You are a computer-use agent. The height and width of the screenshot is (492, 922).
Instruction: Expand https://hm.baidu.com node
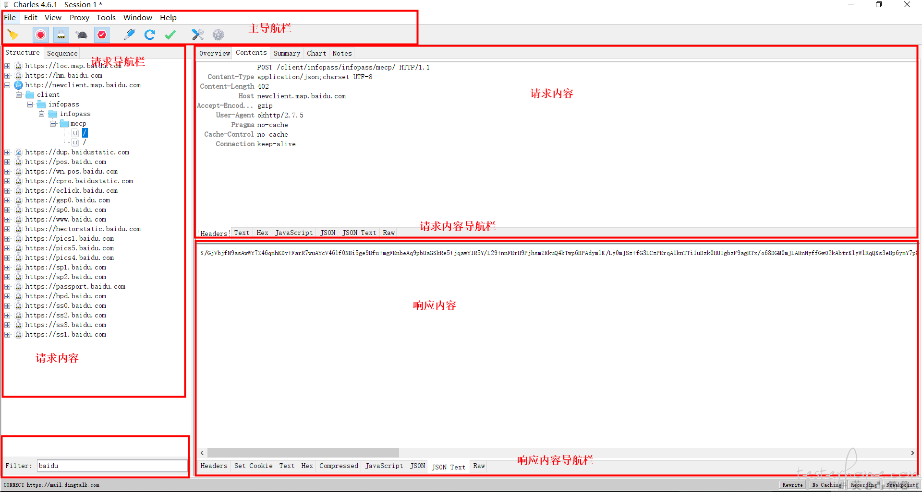coord(7,75)
